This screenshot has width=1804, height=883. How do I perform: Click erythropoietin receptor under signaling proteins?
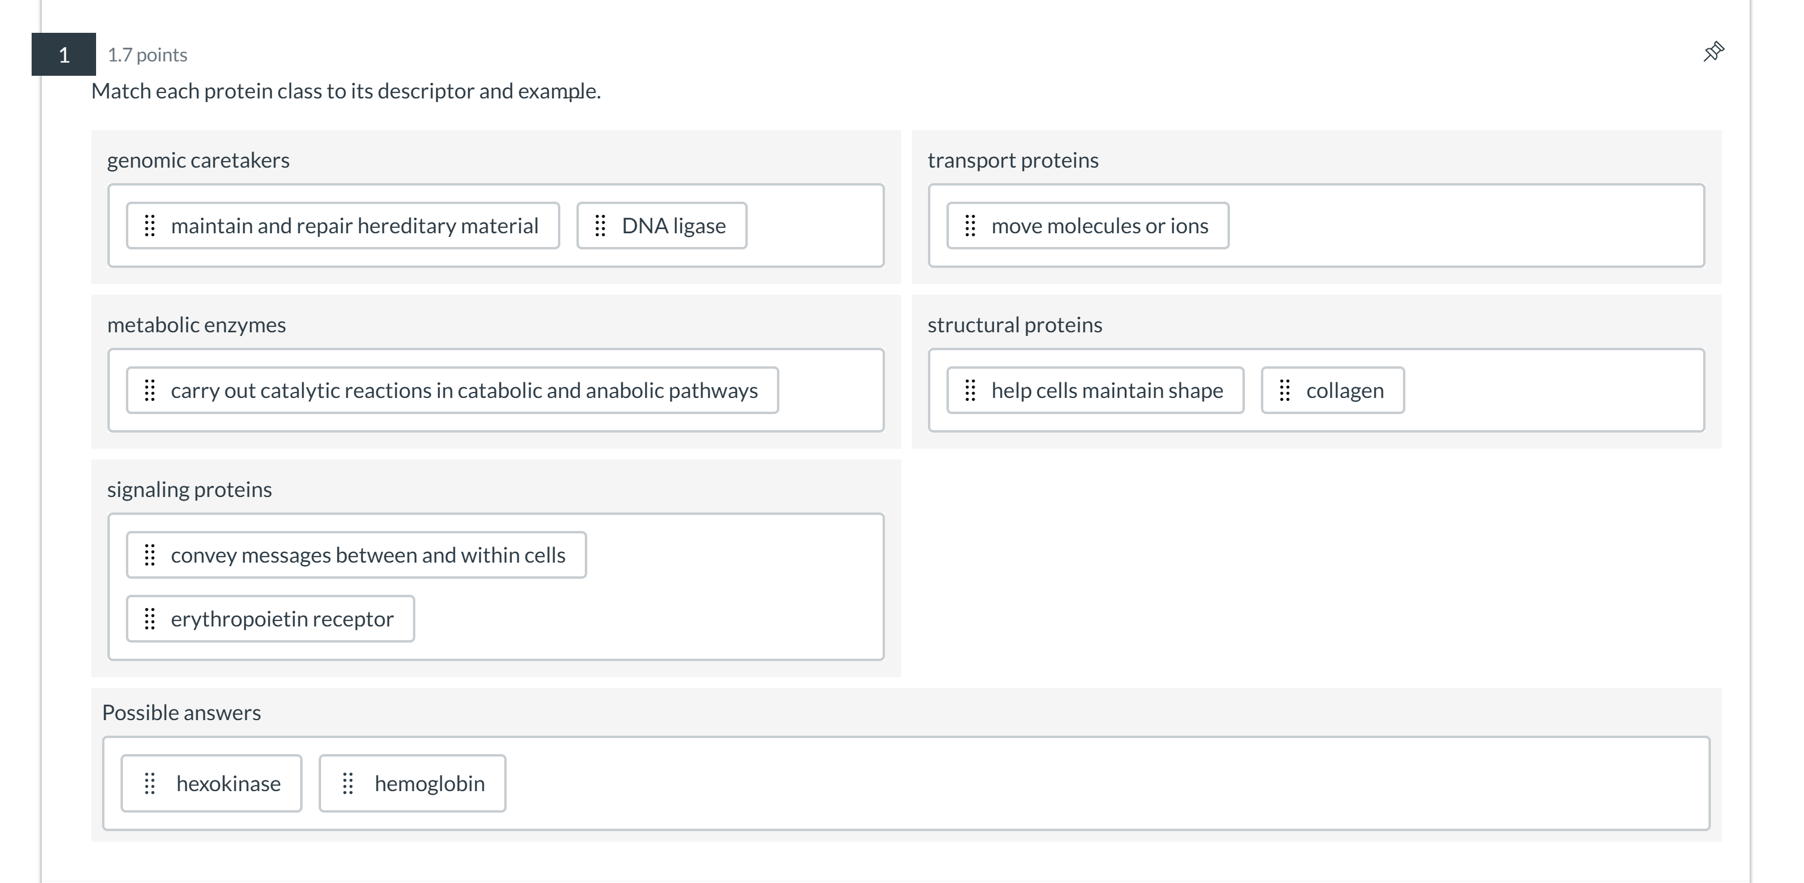pyautogui.click(x=282, y=619)
